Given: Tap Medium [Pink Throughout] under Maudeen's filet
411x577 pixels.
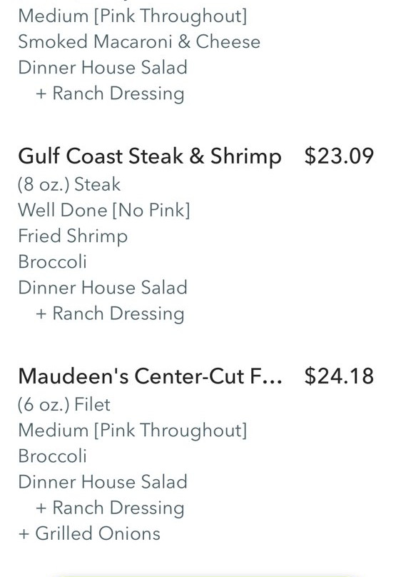Looking at the screenshot, I should pos(132,431).
